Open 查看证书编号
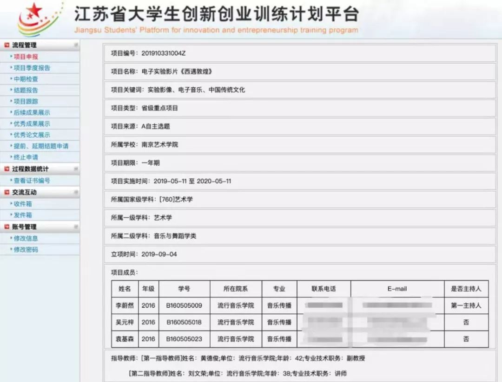 click(x=32, y=181)
